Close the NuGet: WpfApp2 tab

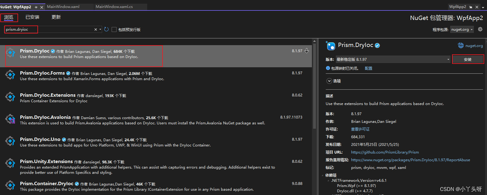[x=42, y=7]
